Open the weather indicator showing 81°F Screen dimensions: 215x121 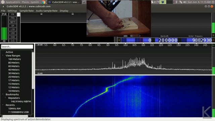click(155, 2)
